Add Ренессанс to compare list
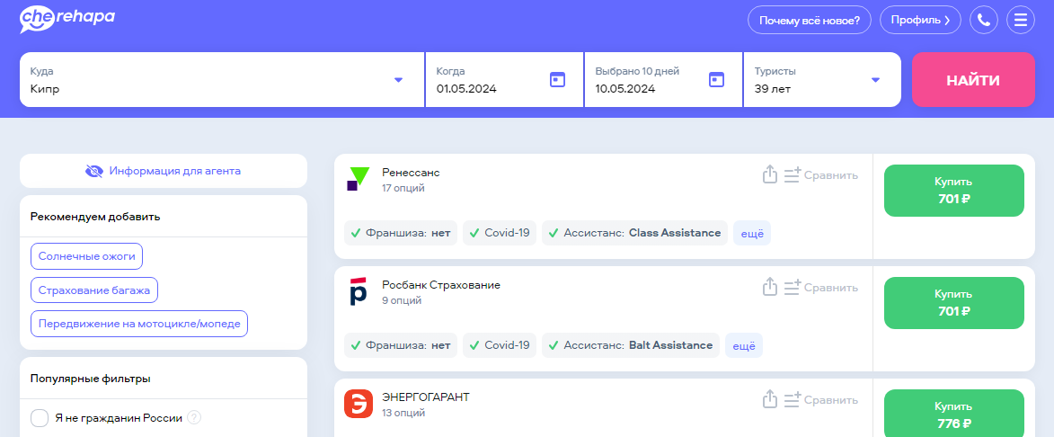 821,175
